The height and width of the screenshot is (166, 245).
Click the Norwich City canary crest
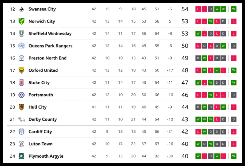[22, 21]
